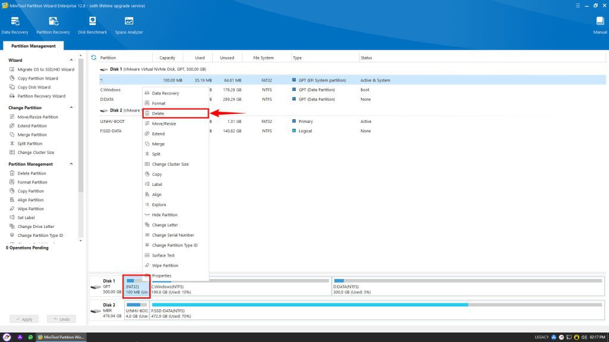
Task: Click the Undo button
Action: coord(61,319)
